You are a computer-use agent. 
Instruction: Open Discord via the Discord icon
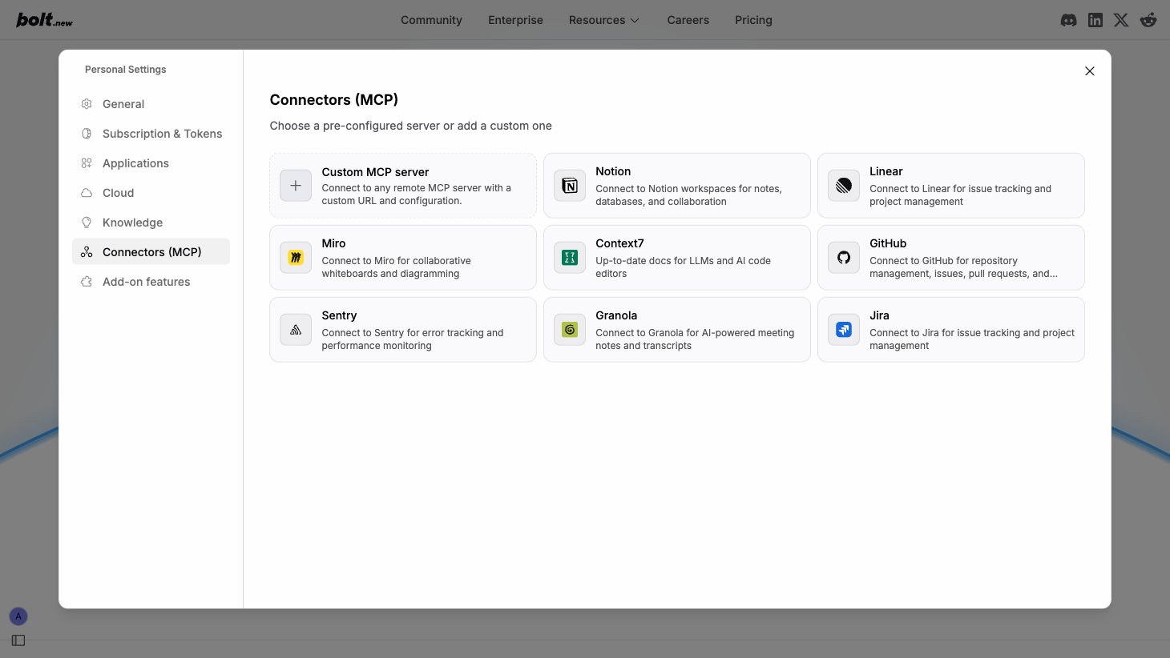point(1068,20)
